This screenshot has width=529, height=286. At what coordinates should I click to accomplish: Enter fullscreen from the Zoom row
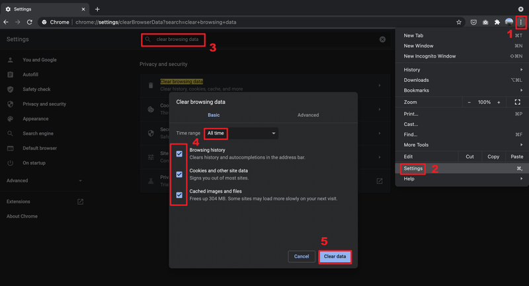517,102
